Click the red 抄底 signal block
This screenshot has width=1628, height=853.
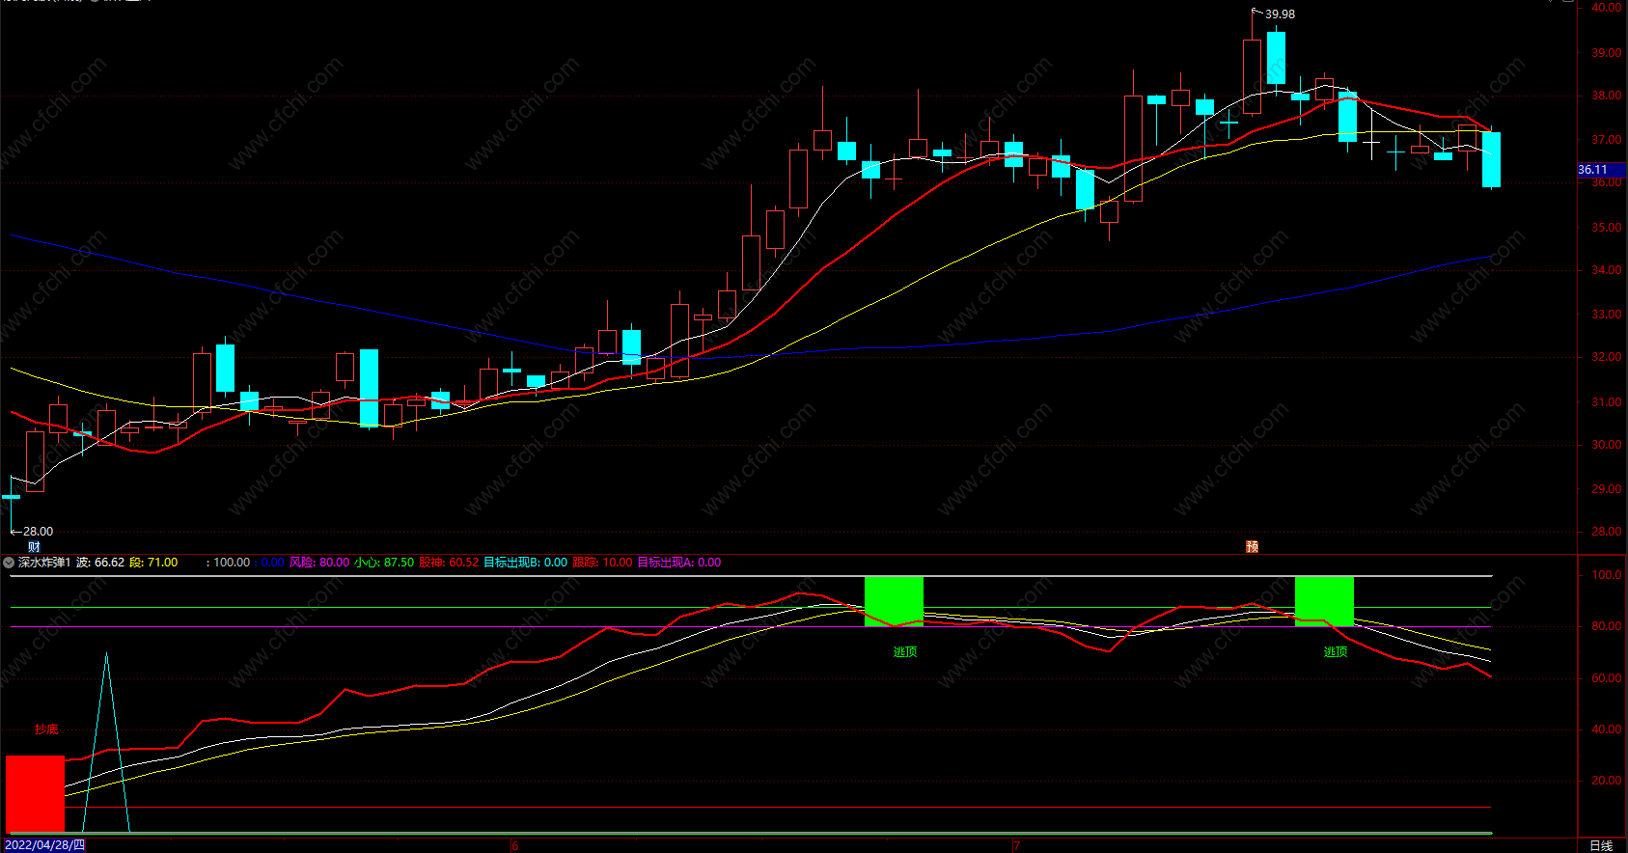[x=36, y=793]
